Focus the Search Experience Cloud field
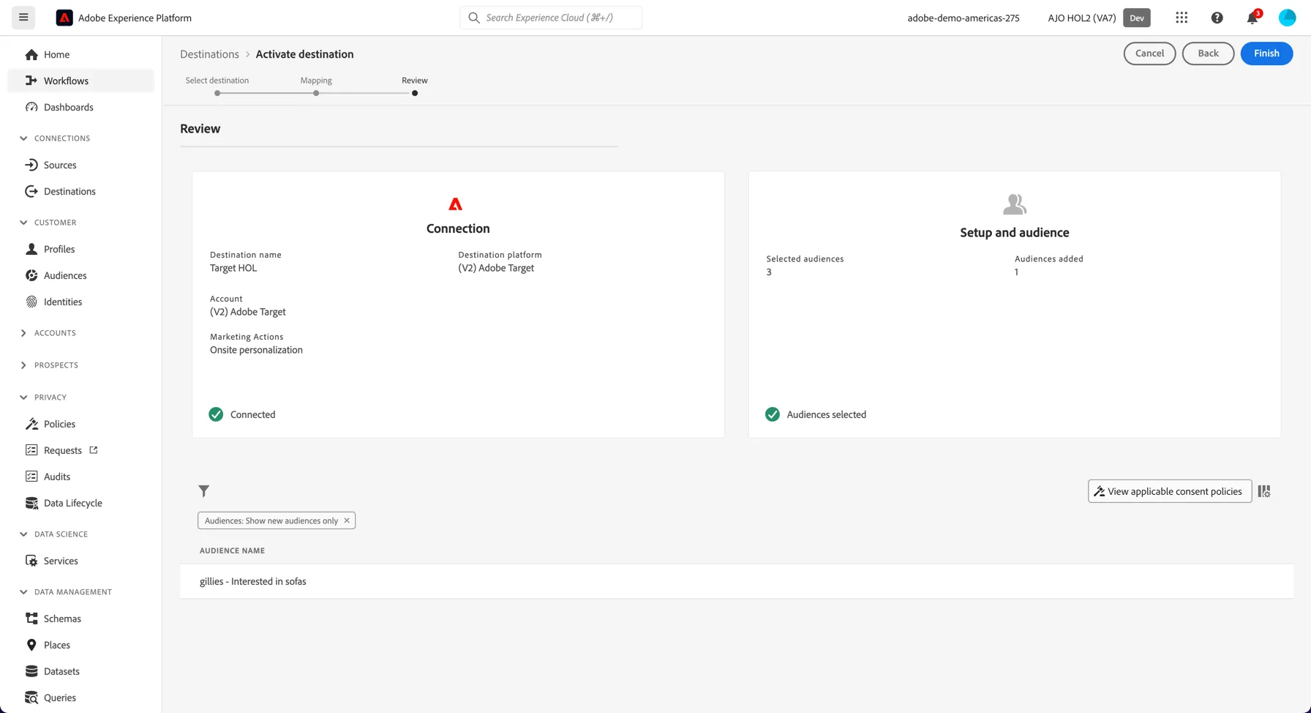This screenshot has height=713, width=1311. [x=551, y=18]
